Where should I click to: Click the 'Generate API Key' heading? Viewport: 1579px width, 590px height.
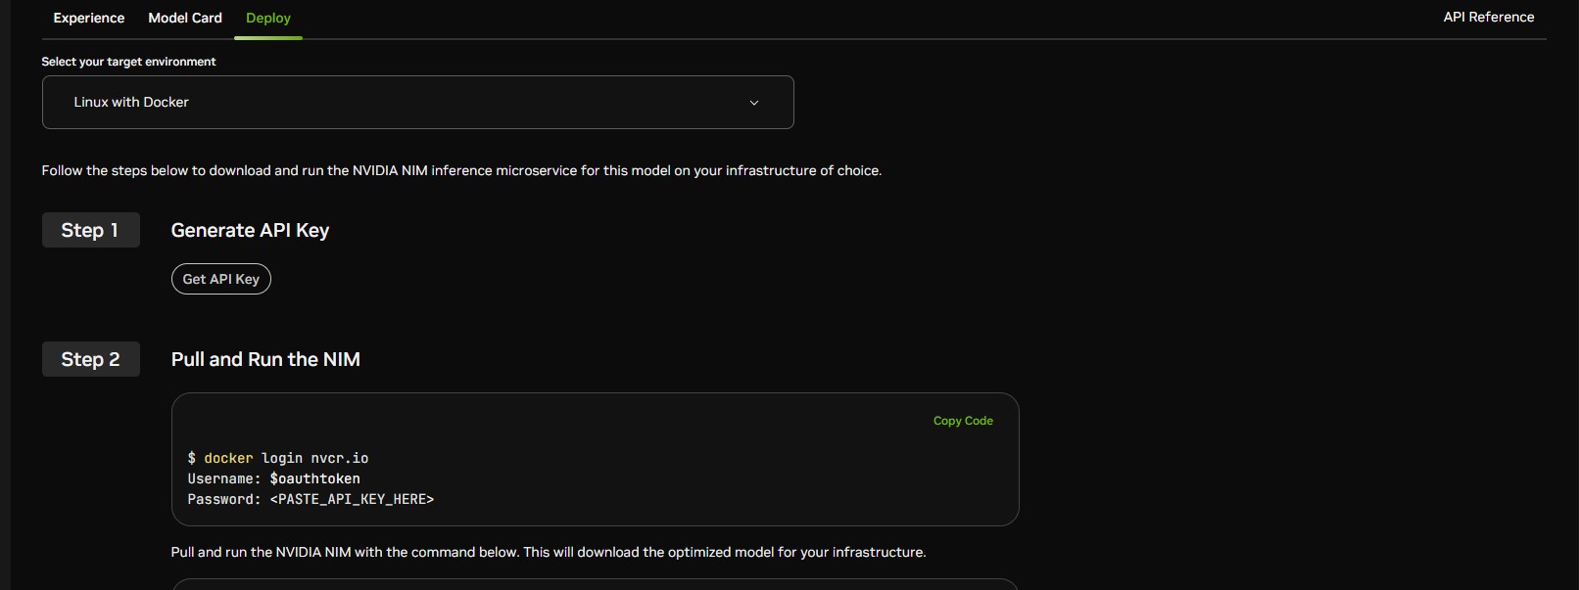tap(250, 230)
